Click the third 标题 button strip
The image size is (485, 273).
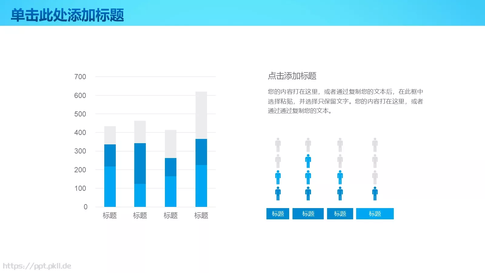[340, 214]
